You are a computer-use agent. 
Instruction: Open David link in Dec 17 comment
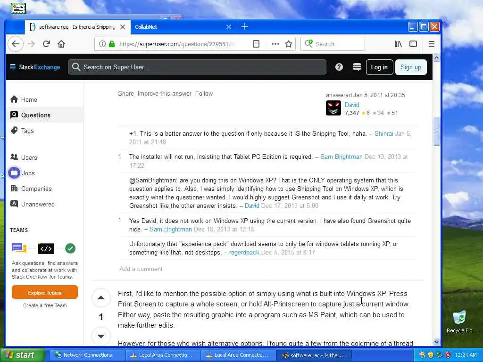point(252,206)
